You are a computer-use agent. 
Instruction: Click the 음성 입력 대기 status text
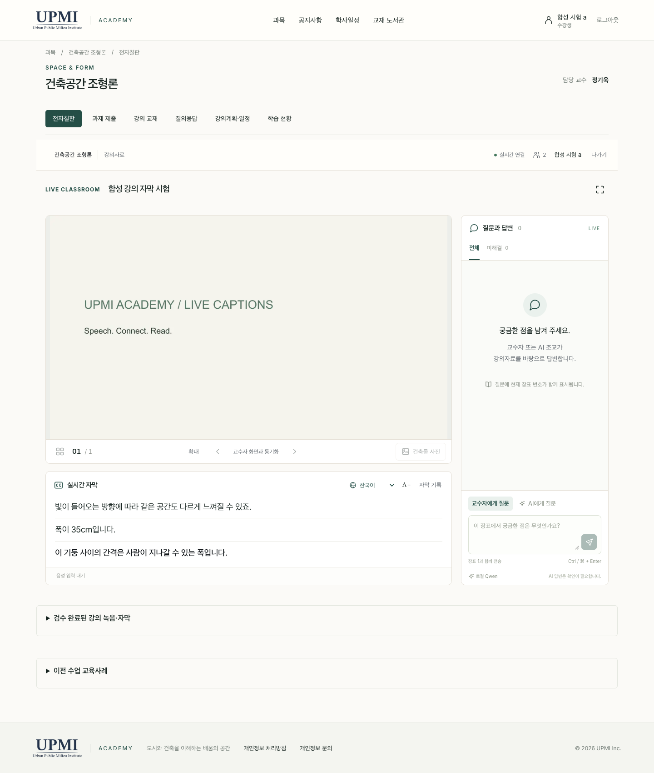click(x=70, y=576)
